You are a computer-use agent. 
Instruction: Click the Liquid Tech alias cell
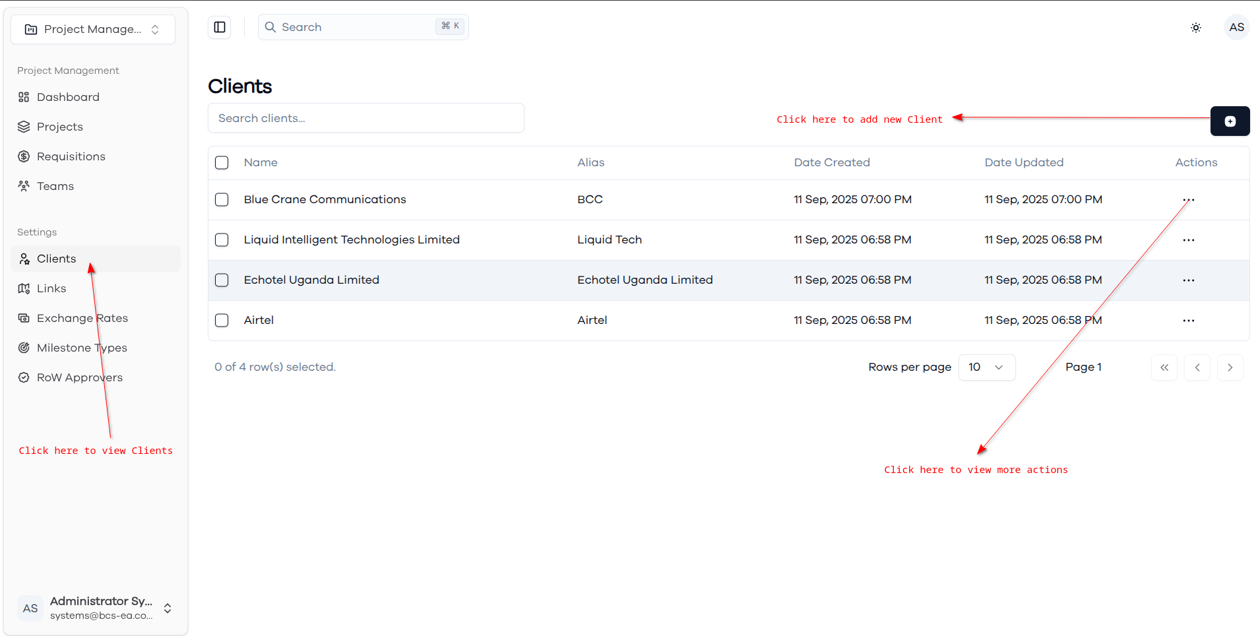610,239
